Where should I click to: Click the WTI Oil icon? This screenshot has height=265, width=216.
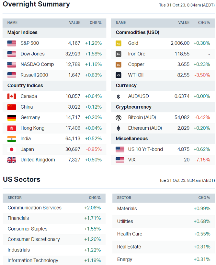tap(119, 75)
